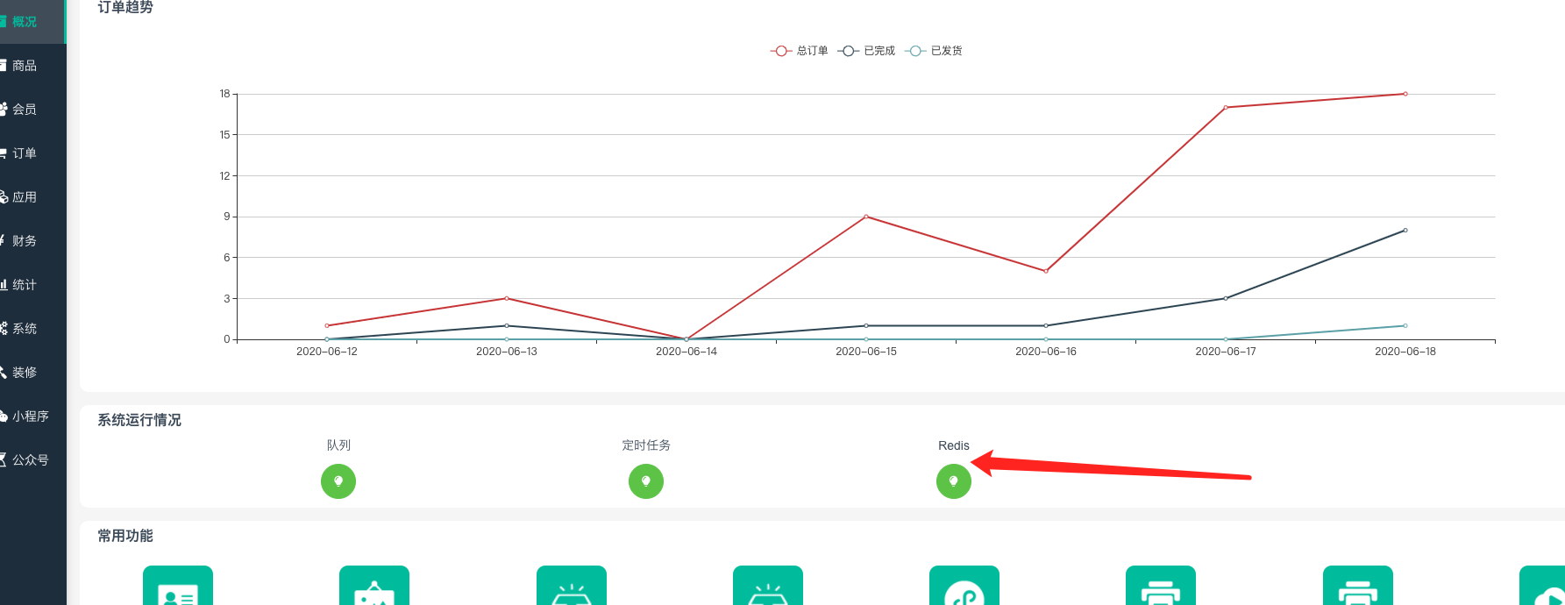Go to the 会员 sidebar section
The width and height of the screenshot is (1565, 605).
pyautogui.click(x=25, y=110)
